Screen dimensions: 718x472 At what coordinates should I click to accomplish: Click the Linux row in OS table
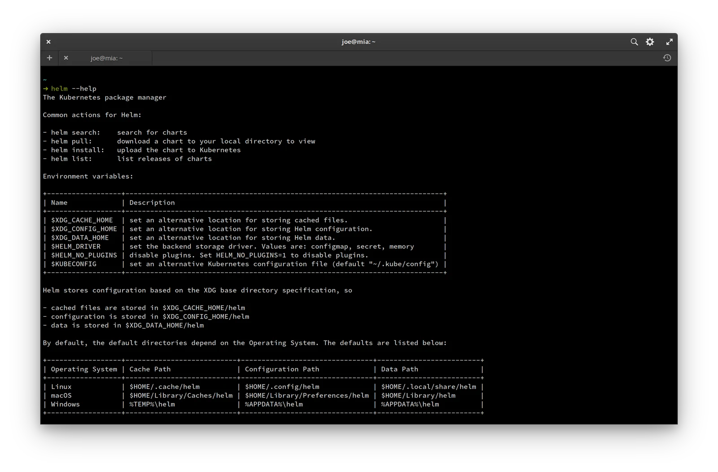[x=263, y=387]
